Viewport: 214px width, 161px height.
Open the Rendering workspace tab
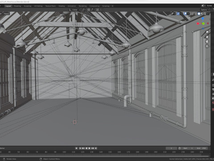pos(82,6)
